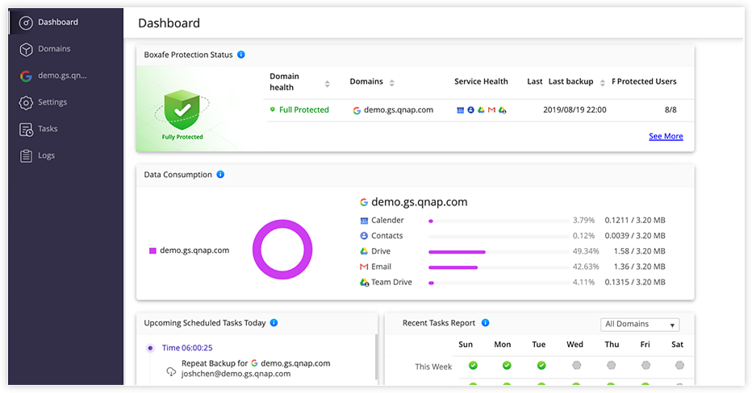Open demo.gs.qnap.com in the protection table
This screenshot has width=752, height=393.
398,110
